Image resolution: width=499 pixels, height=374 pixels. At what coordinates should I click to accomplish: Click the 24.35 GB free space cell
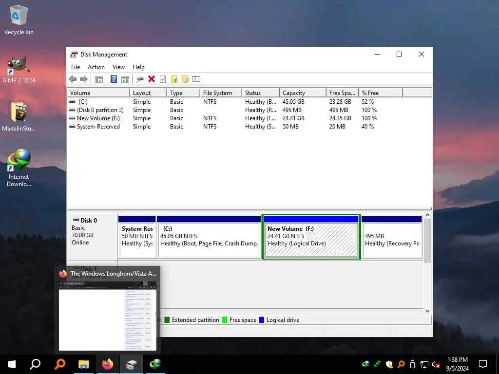click(340, 118)
